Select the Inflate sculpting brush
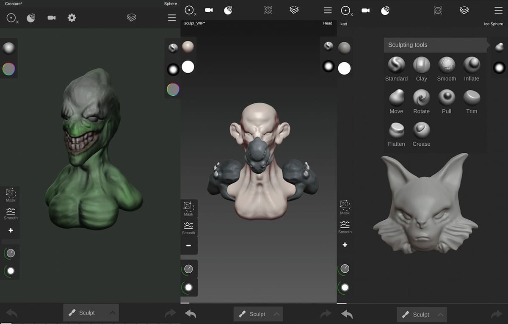The height and width of the screenshot is (324, 508). point(472,69)
